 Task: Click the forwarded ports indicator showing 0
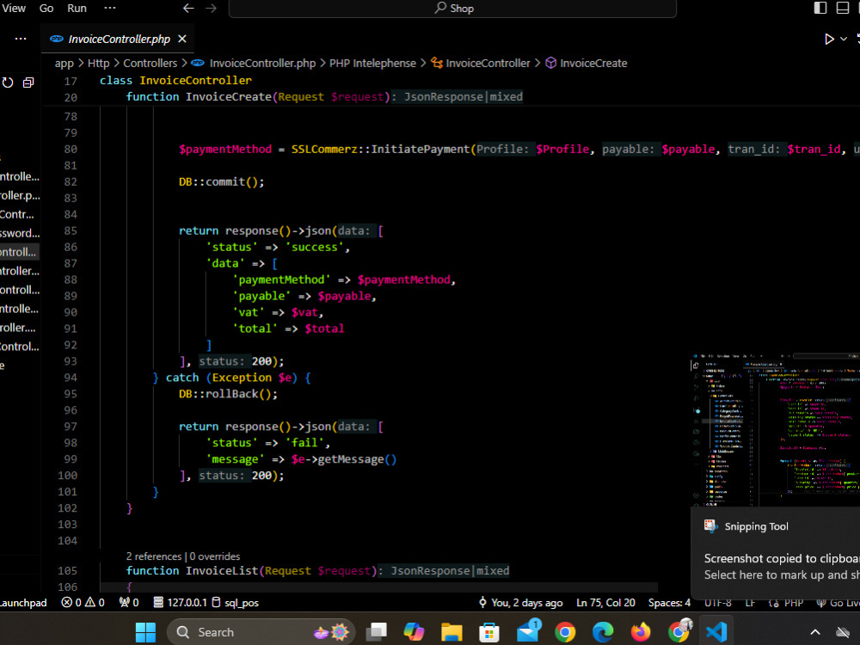129,603
